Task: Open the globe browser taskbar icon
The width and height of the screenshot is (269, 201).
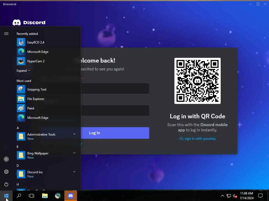Action: pos(58,196)
